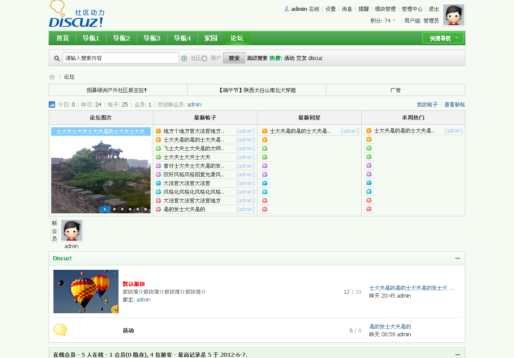The image size is (514, 358).
Task: Open latest post 飞士大夫士大夫是的大师..
Action: click(x=194, y=148)
